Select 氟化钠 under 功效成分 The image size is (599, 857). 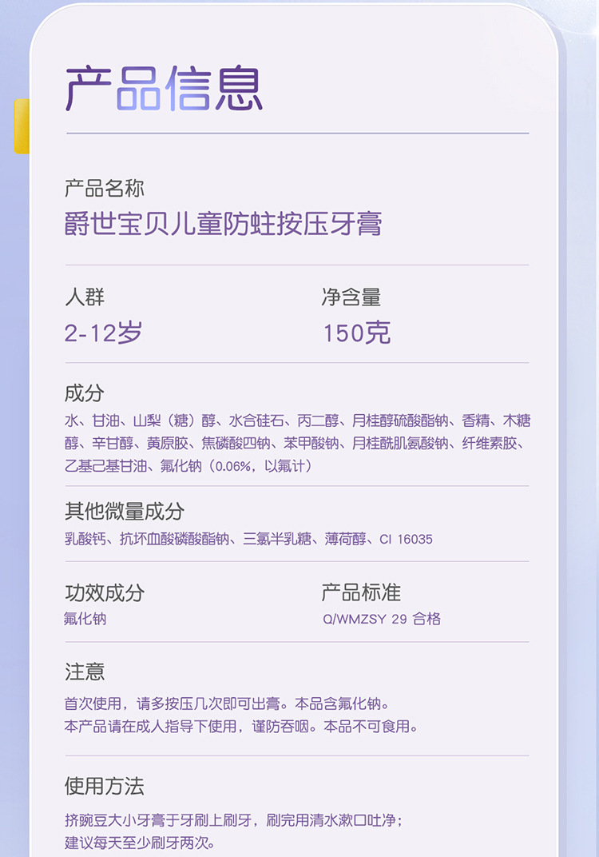[85, 619]
